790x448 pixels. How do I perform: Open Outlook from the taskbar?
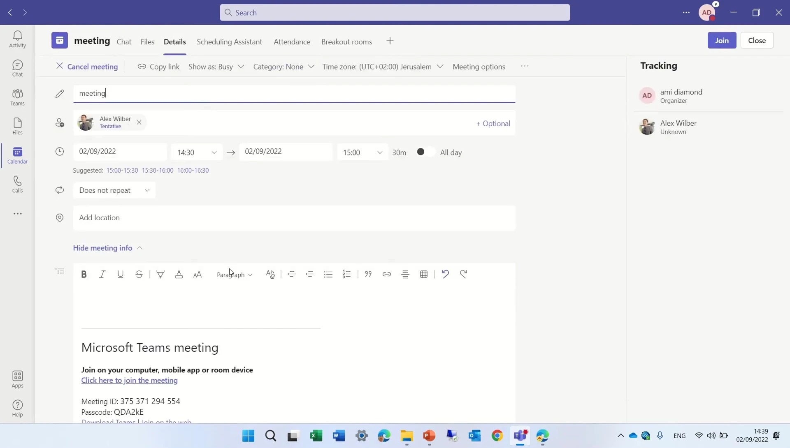pyautogui.click(x=474, y=436)
